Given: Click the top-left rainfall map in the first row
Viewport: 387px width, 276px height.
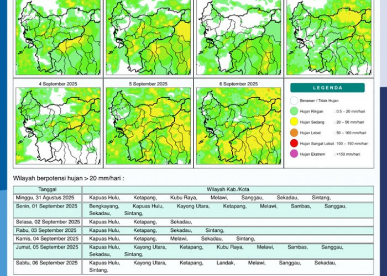Looking at the screenshot, I should coord(58,38).
